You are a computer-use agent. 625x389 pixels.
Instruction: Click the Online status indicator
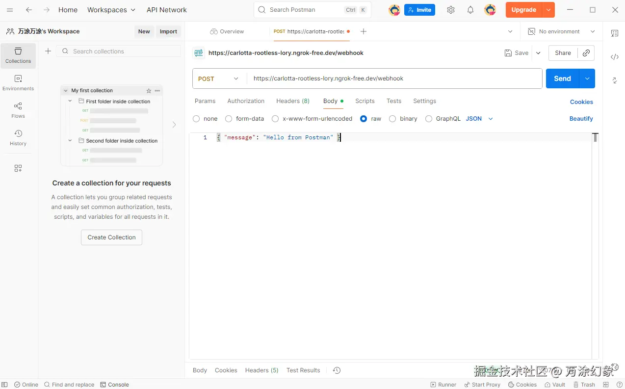point(26,385)
